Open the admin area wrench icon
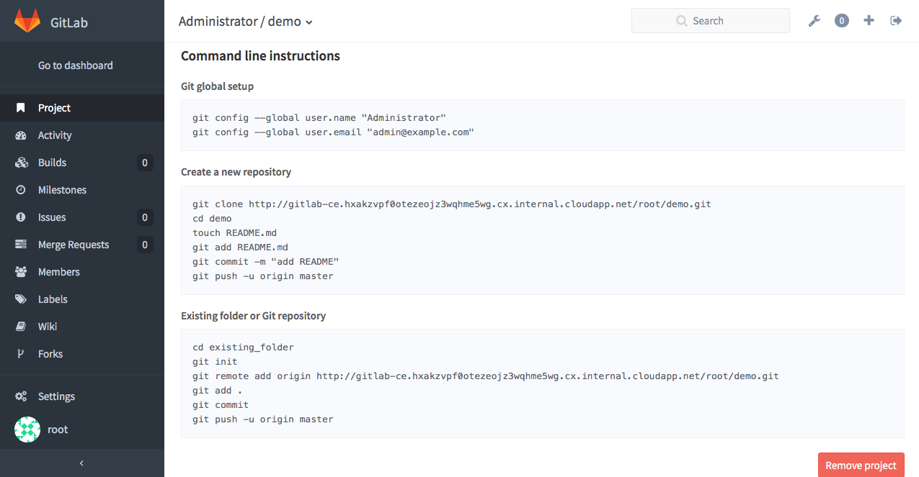 tap(814, 20)
